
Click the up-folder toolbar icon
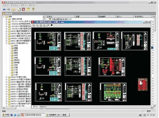pos(13,9)
